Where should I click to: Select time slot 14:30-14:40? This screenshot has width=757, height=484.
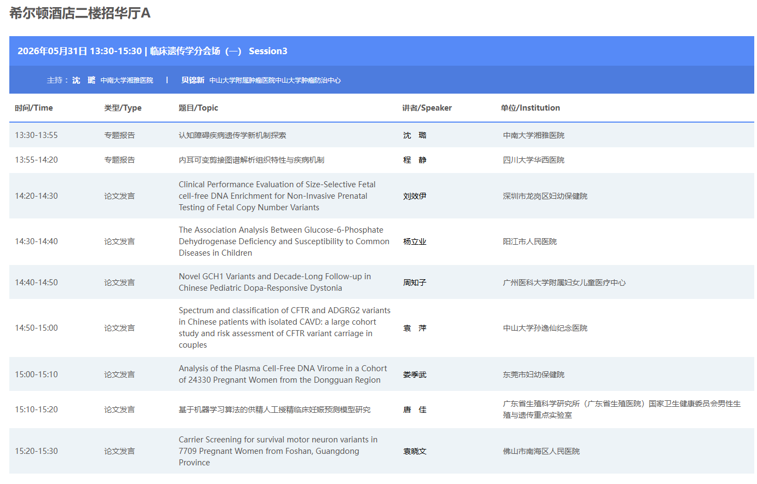coord(36,241)
